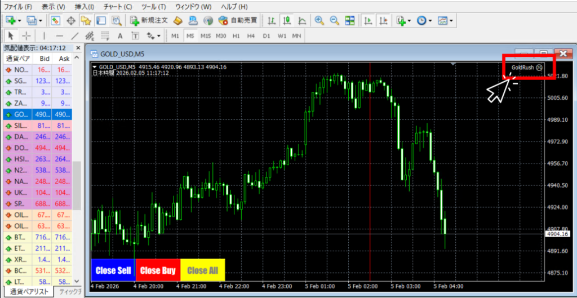Zoom in on the chart
This screenshot has height=298, width=577.
[x=319, y=21]
